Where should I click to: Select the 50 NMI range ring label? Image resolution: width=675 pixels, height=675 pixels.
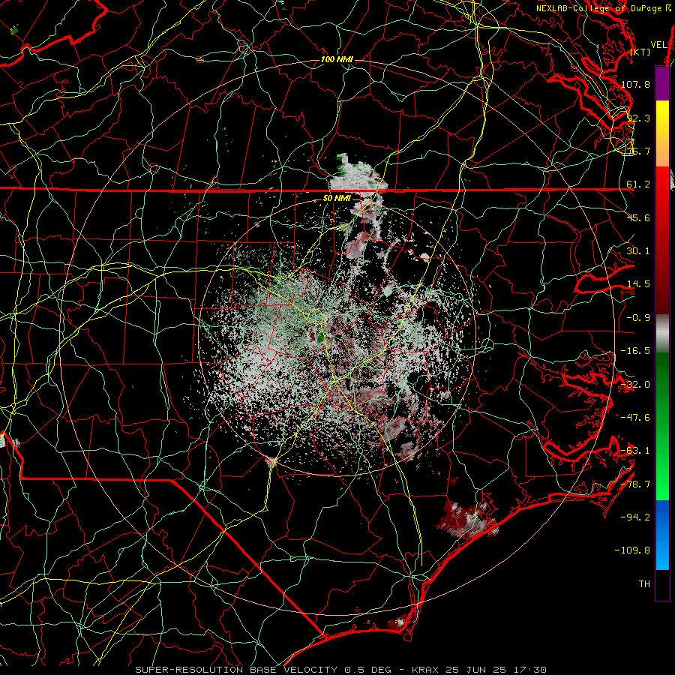[337, 198]
